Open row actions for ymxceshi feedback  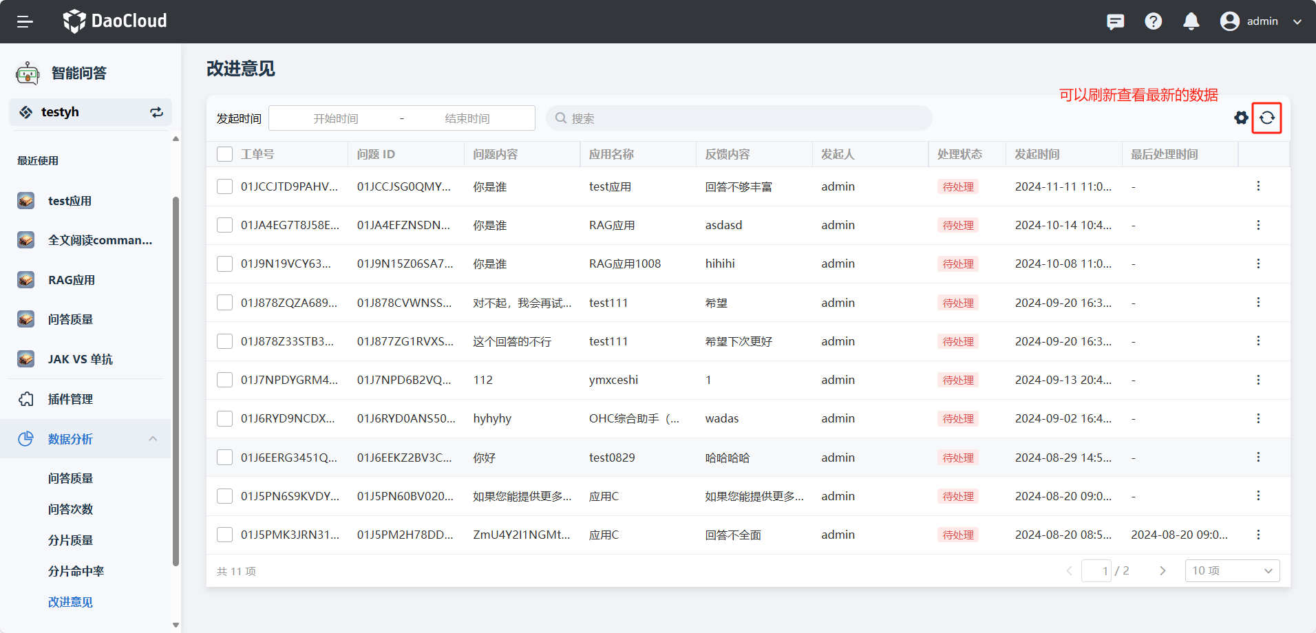click(1257, 380)
